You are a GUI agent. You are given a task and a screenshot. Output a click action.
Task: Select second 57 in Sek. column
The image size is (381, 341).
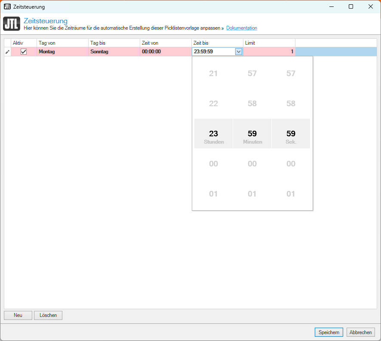[291, 74]
